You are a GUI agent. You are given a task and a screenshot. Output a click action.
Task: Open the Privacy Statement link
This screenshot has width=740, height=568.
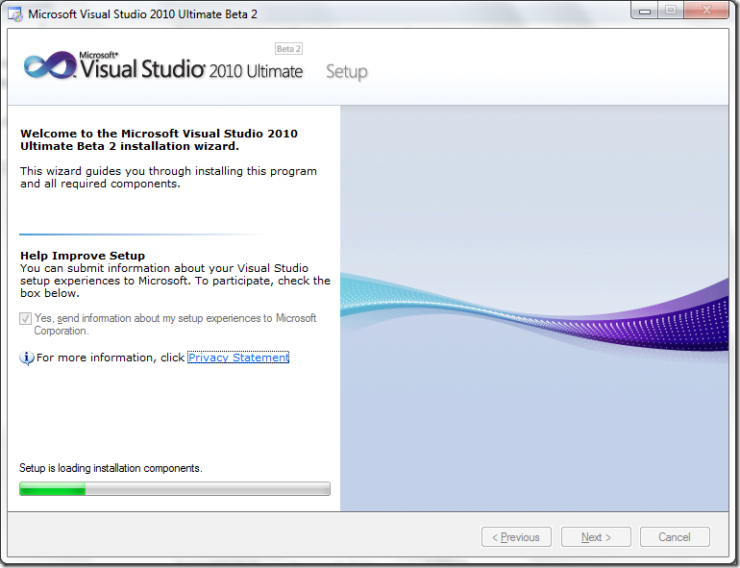point(238,358)
